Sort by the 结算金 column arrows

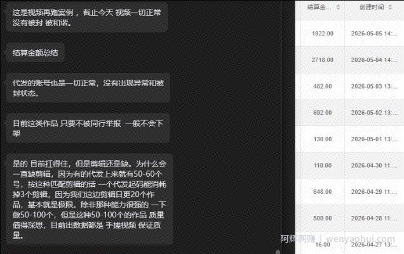tap(338, 8)
